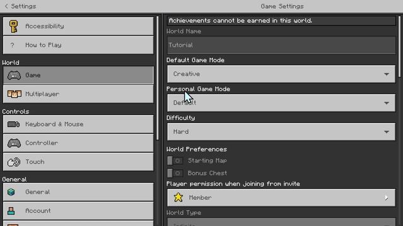Click the Account profile icon
This screenshot has width=403, height=226.
pos(11,211)
